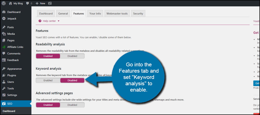Open the Yoast icon in admin bar
Screen dimensions: 260x115
pyautogui.click(x=50, y=3)
